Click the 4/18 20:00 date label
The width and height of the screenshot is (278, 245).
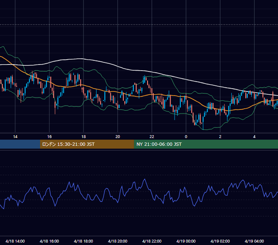click(x=118, y=241)
